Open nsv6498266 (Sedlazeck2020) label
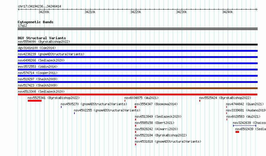 [x=41, y=60]
